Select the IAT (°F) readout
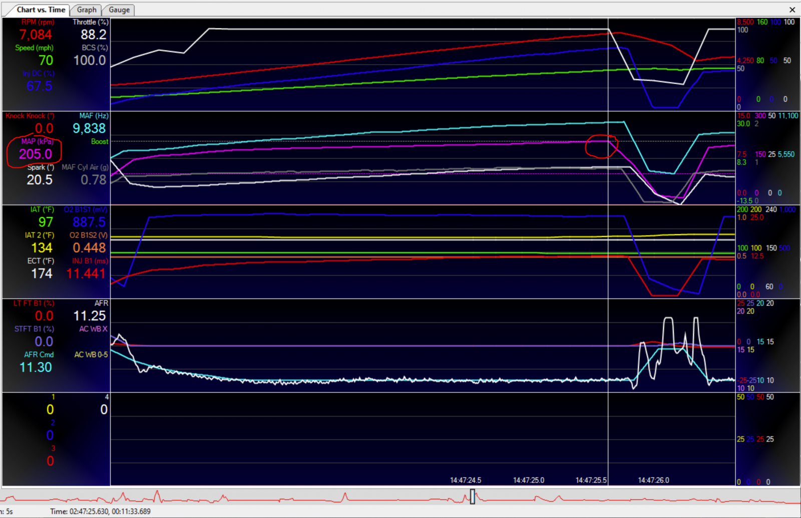Image resolution: width=801 pixels, height=518 pixels. 46,222
